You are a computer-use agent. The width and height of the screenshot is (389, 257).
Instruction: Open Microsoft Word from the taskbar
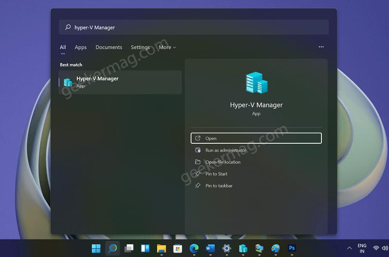click(211, 248)
